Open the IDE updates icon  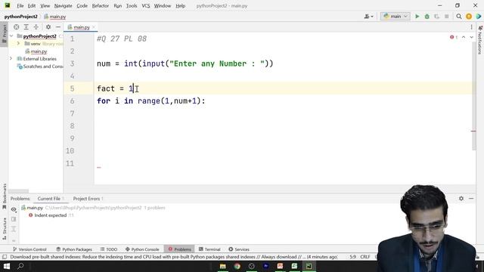469,17
